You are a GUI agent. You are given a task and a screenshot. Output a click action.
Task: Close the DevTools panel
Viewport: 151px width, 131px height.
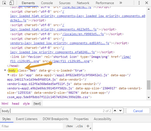[x=147, y=3]
